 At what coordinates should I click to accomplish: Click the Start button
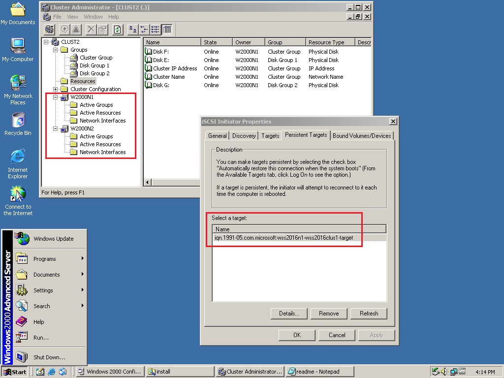[15, 372]
